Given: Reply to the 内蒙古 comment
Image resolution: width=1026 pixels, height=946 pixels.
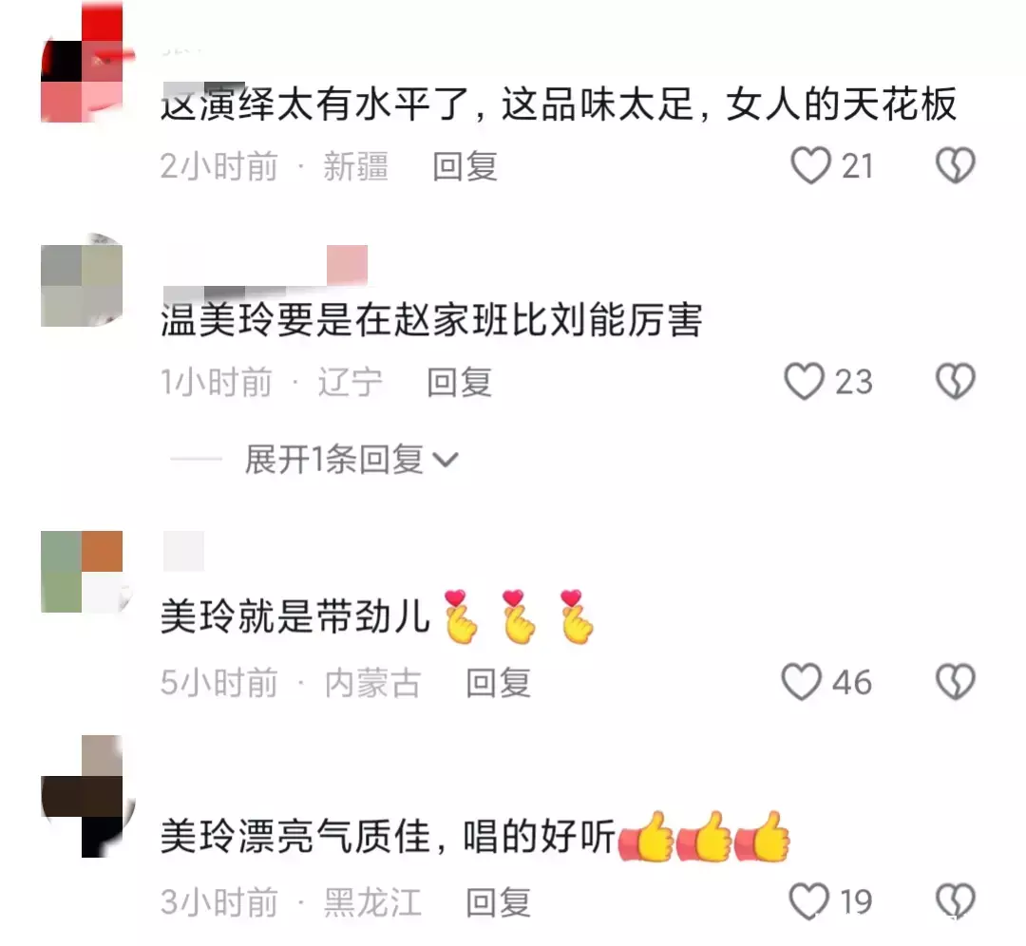Looking at the screenshot, I should coord(498,683).
